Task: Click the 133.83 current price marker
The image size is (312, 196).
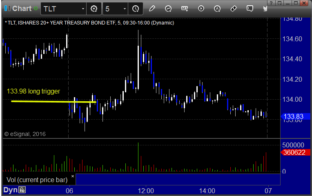Action: pyautogui.click(x=295, y=116)
